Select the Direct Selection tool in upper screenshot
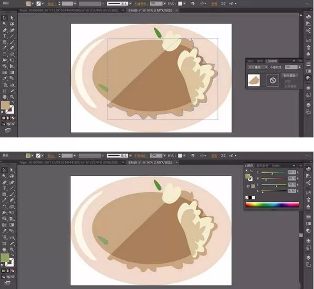Screen dimensions: 314x289 click(12, 18)
